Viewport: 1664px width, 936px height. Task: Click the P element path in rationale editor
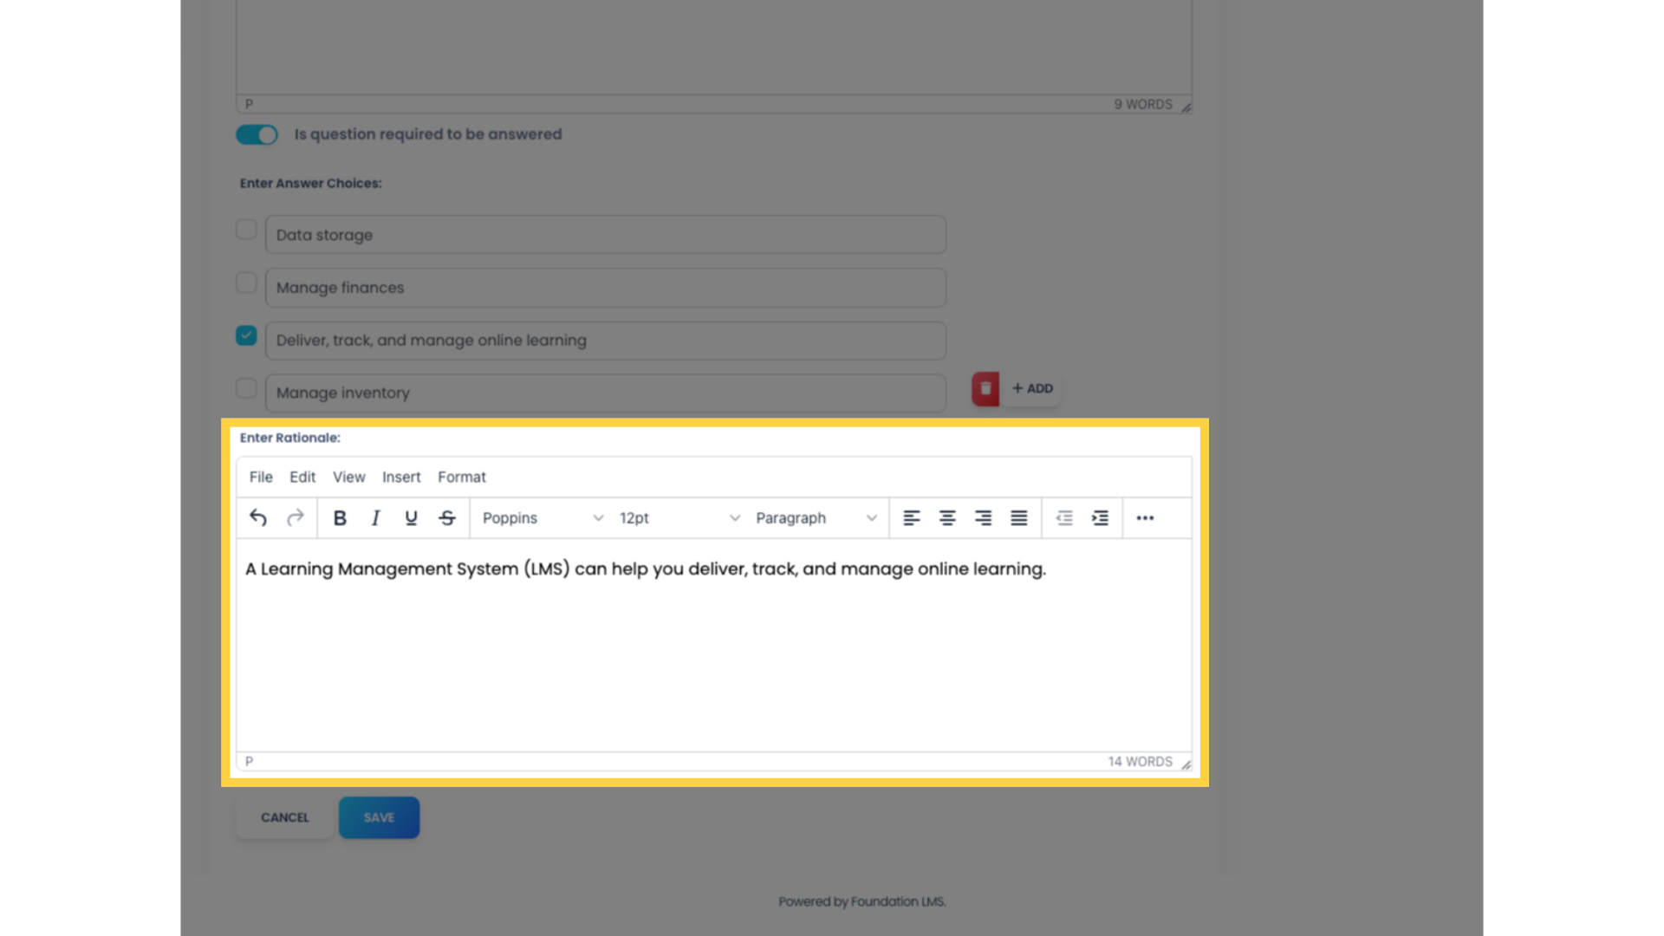[249, 762]
